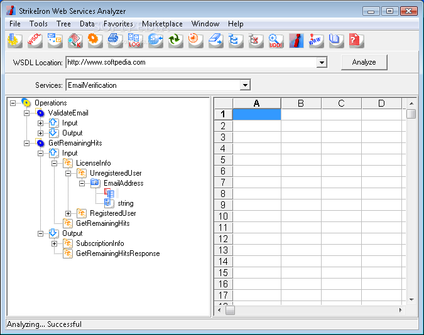Click the orange gear toolbar icon

[x=95, y=41]
